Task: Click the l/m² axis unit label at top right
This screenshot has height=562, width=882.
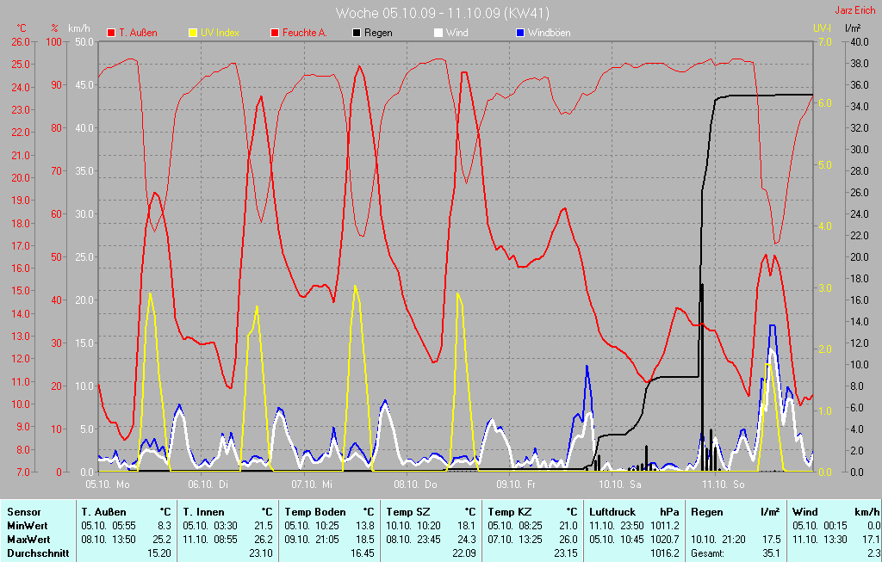Action: [853, 28]
